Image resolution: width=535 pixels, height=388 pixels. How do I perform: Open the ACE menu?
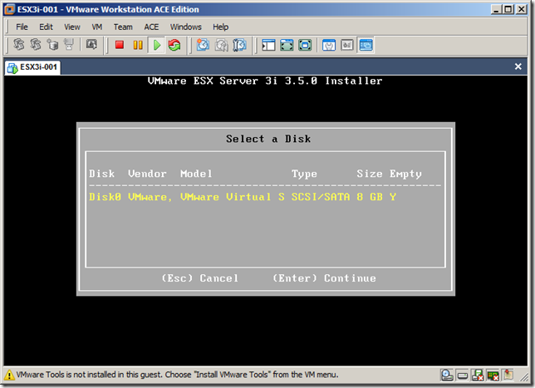tap(151, 27)
